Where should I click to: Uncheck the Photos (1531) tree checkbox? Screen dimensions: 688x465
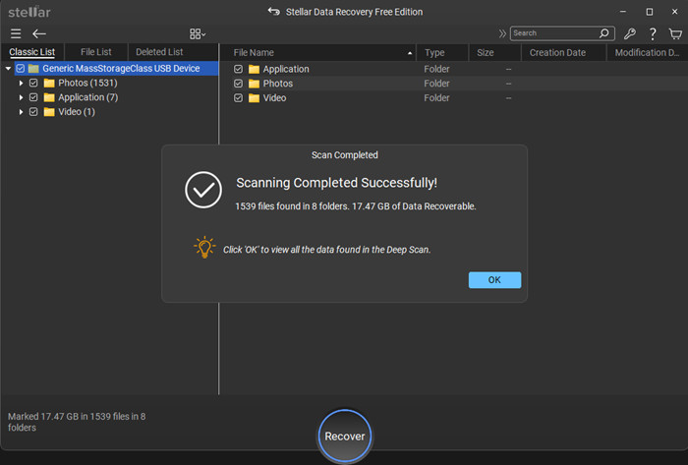pyautogui.click(x=34, y=84)
